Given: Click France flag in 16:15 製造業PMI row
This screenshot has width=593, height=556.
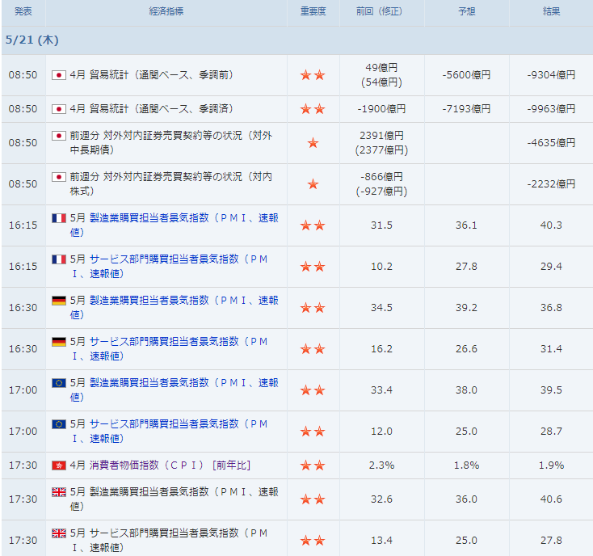Looking at the screenshot, I should 59,218.
